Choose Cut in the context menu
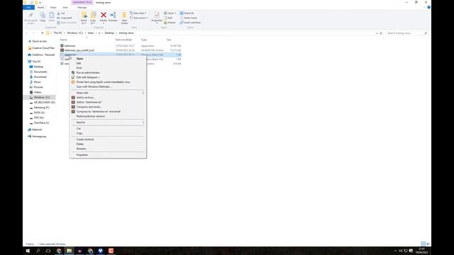 click(108, 129)
